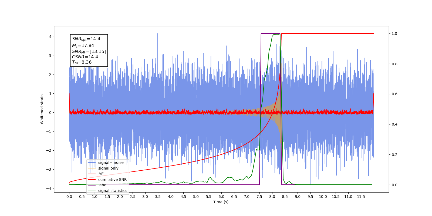This screenshot has width=432, height=216.
Task: Click the 6.0 x-axis tick label
Action: (221, 197)
